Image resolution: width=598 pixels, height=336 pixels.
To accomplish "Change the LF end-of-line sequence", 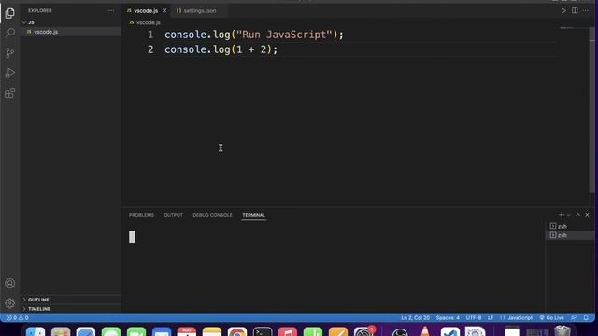I will coord(491,317).
